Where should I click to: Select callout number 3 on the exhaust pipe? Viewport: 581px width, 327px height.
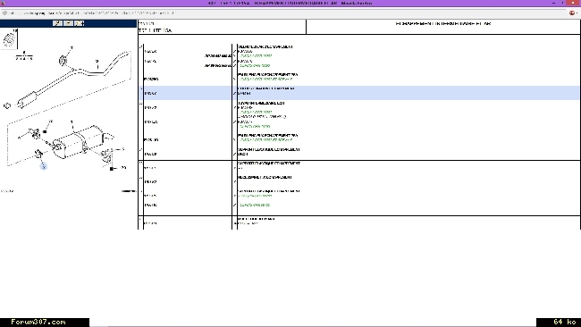(97, 62)
